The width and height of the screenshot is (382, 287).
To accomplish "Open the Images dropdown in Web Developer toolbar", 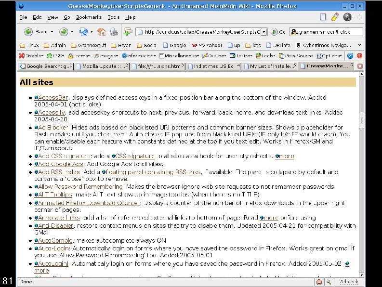I will pyautogui.click(x=106, y=56).
